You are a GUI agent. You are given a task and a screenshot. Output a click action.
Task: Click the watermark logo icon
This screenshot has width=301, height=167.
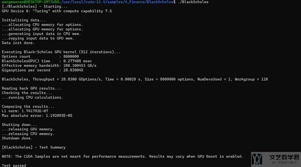click(x=257, y=159)
